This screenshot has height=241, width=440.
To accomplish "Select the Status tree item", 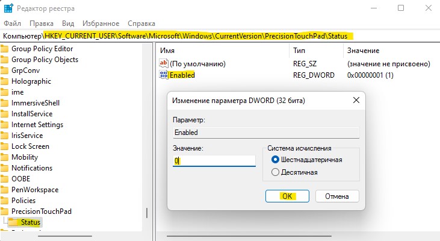I will click(x=31, y=222).
